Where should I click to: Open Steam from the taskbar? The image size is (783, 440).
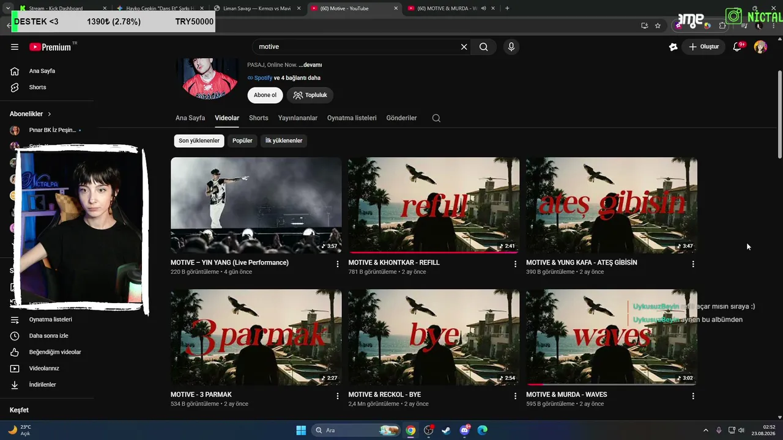(447, 430)
